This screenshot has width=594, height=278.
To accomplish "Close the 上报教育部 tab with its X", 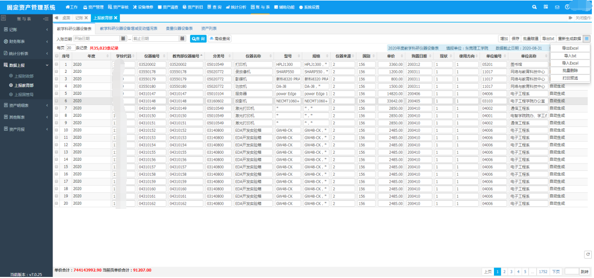I will (x=116, y=18).
